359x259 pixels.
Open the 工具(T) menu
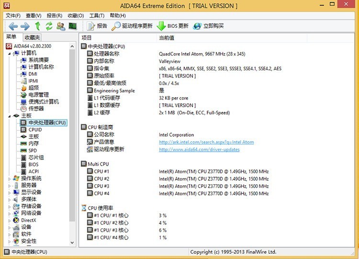point(97,16)
